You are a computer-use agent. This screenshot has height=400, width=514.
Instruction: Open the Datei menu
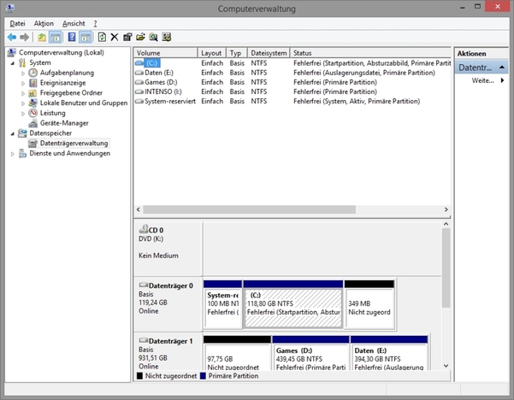[17, 24]
